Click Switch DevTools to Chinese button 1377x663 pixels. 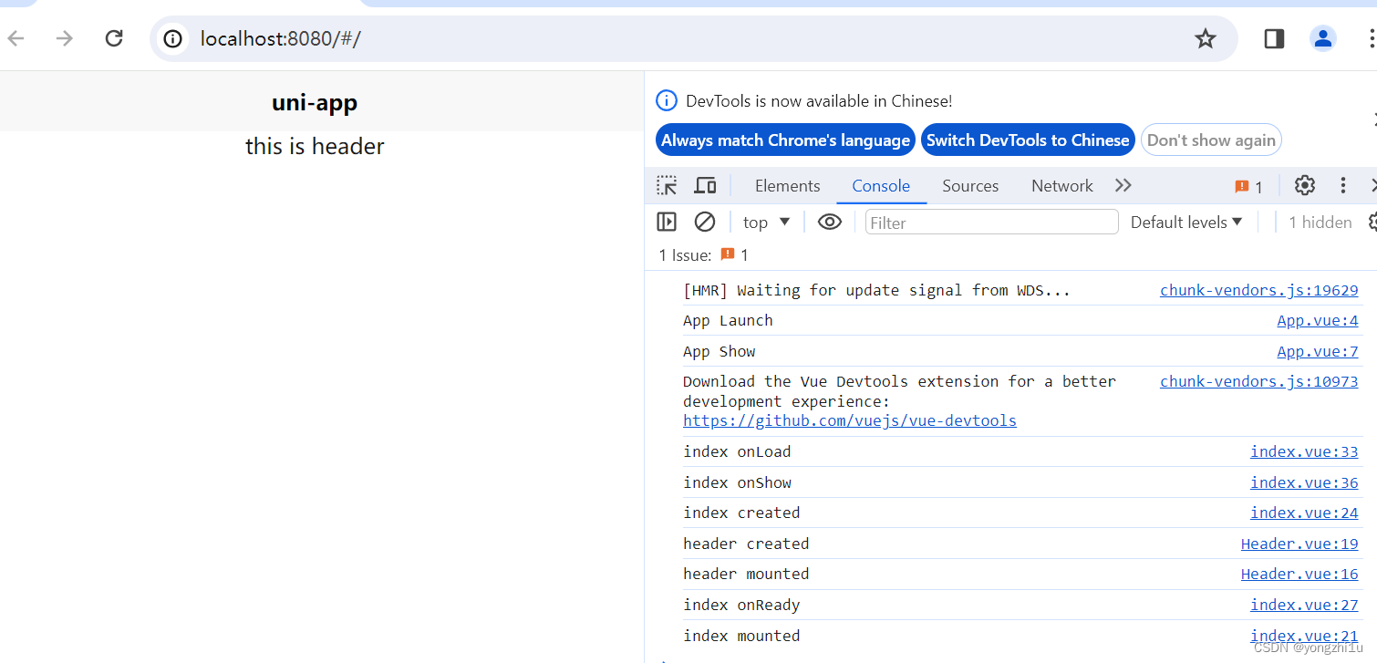click(x=1028, y=140)
